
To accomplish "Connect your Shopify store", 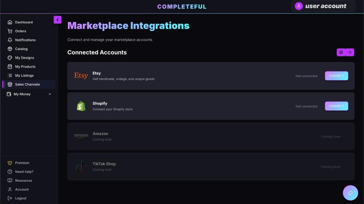I will 336,106.
